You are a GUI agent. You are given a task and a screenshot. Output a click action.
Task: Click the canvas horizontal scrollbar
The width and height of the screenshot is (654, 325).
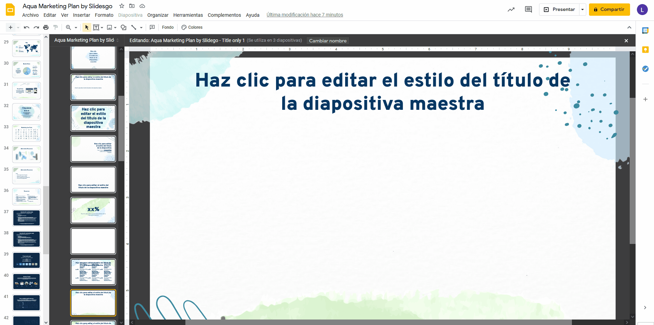tap(379, 322)
